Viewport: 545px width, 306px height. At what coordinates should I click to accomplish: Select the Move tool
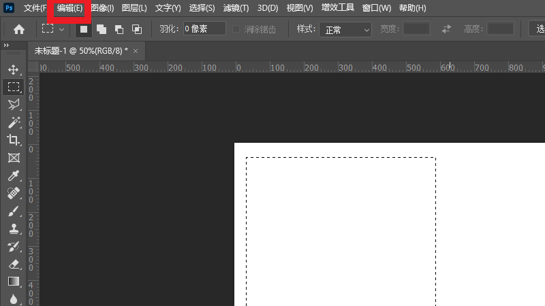coord(13,69)
